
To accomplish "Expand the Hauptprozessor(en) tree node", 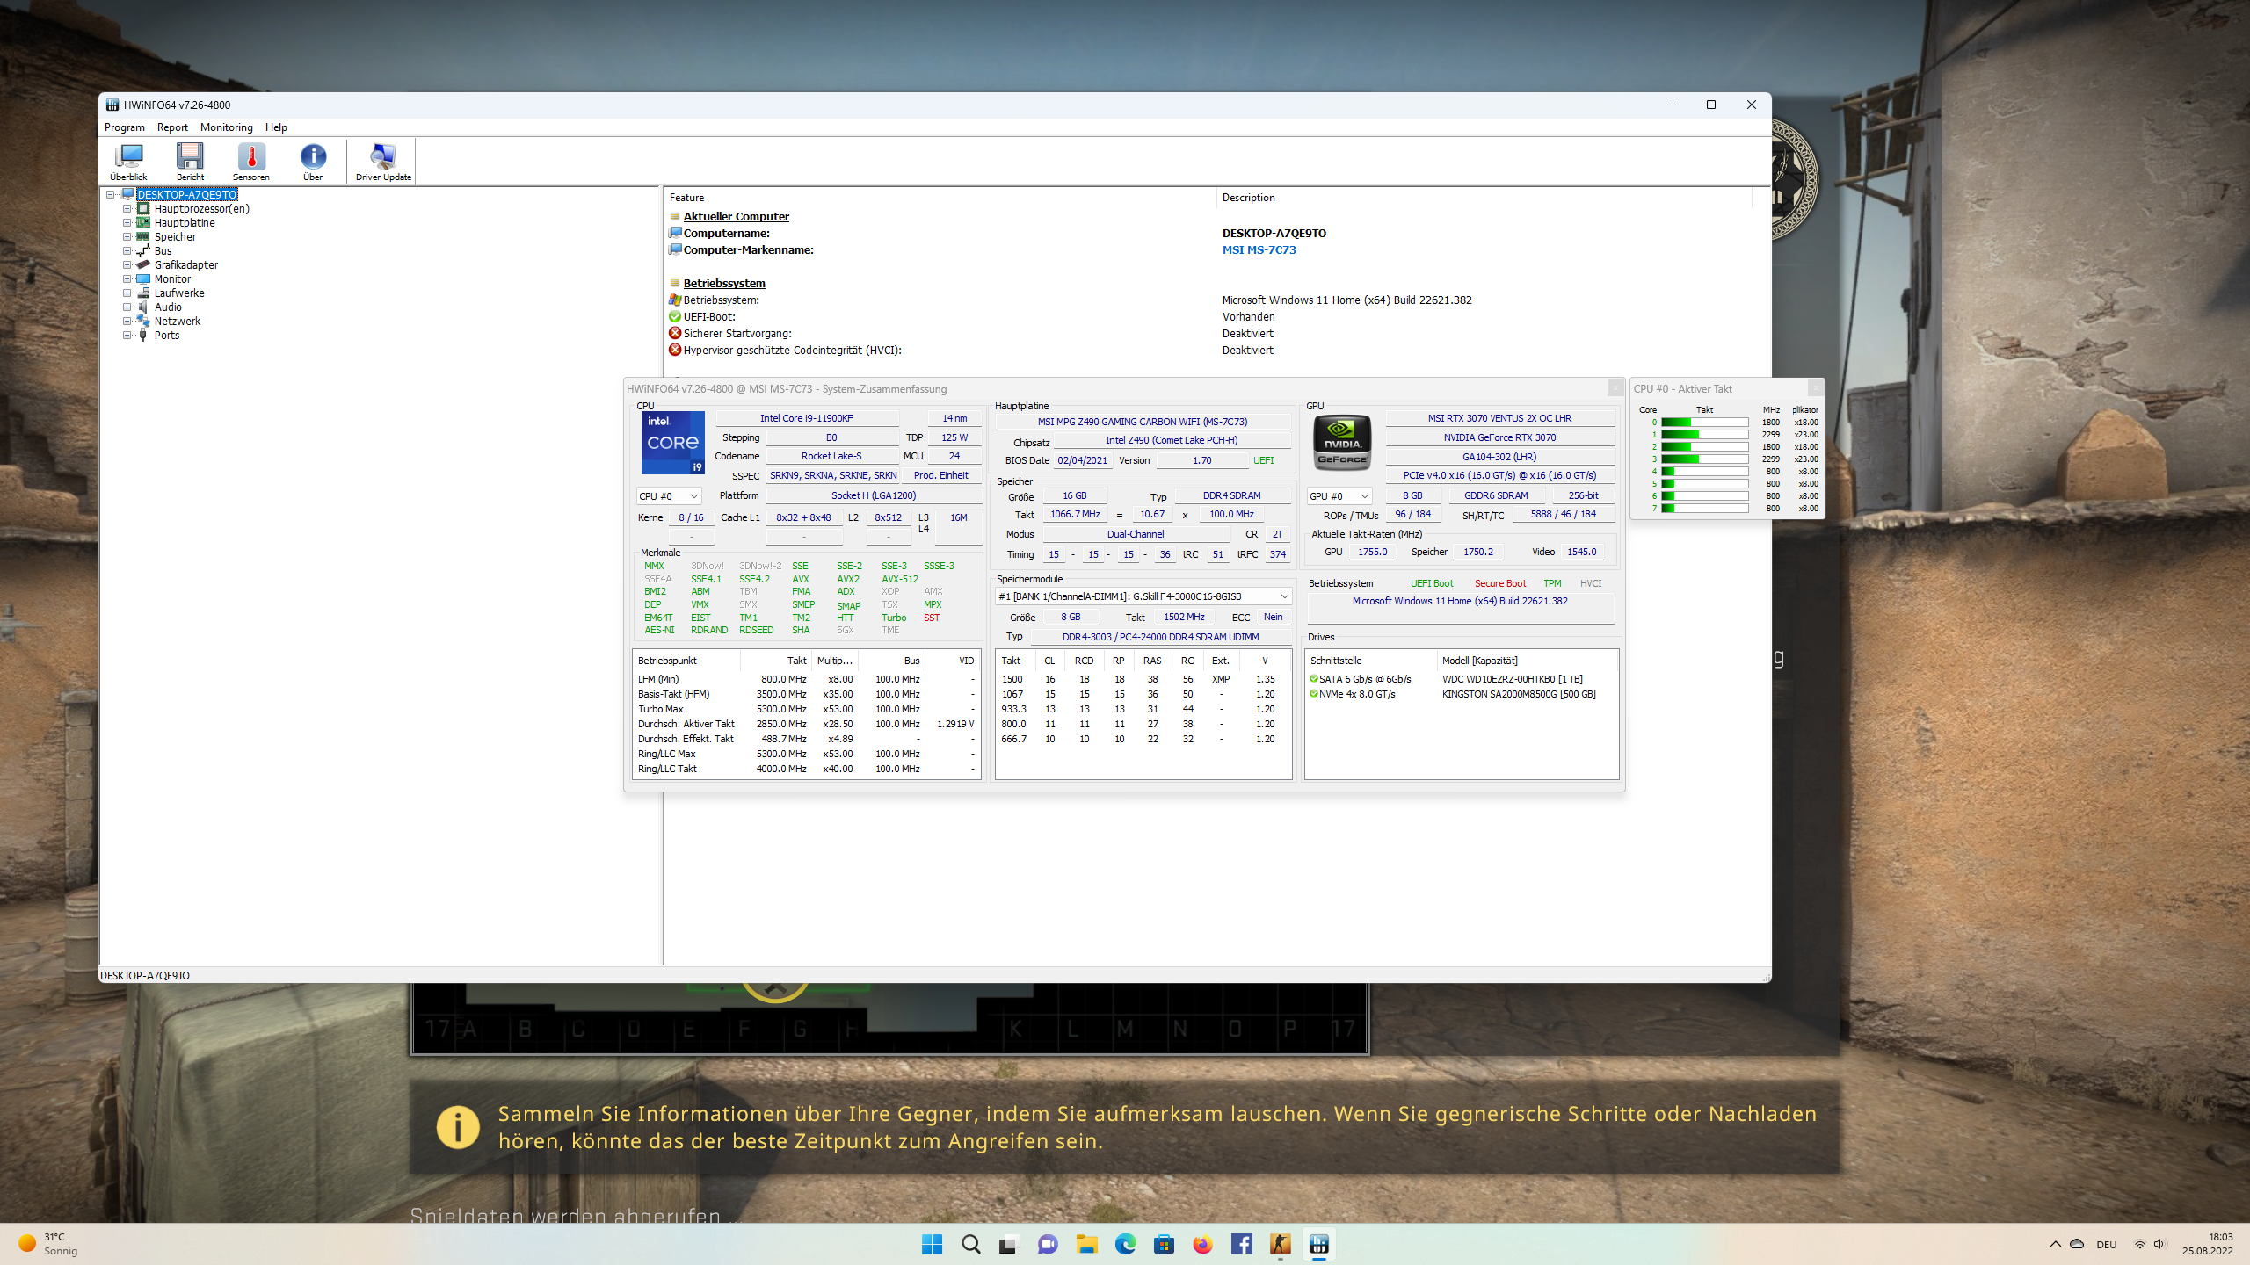I will tap(127, 209).
